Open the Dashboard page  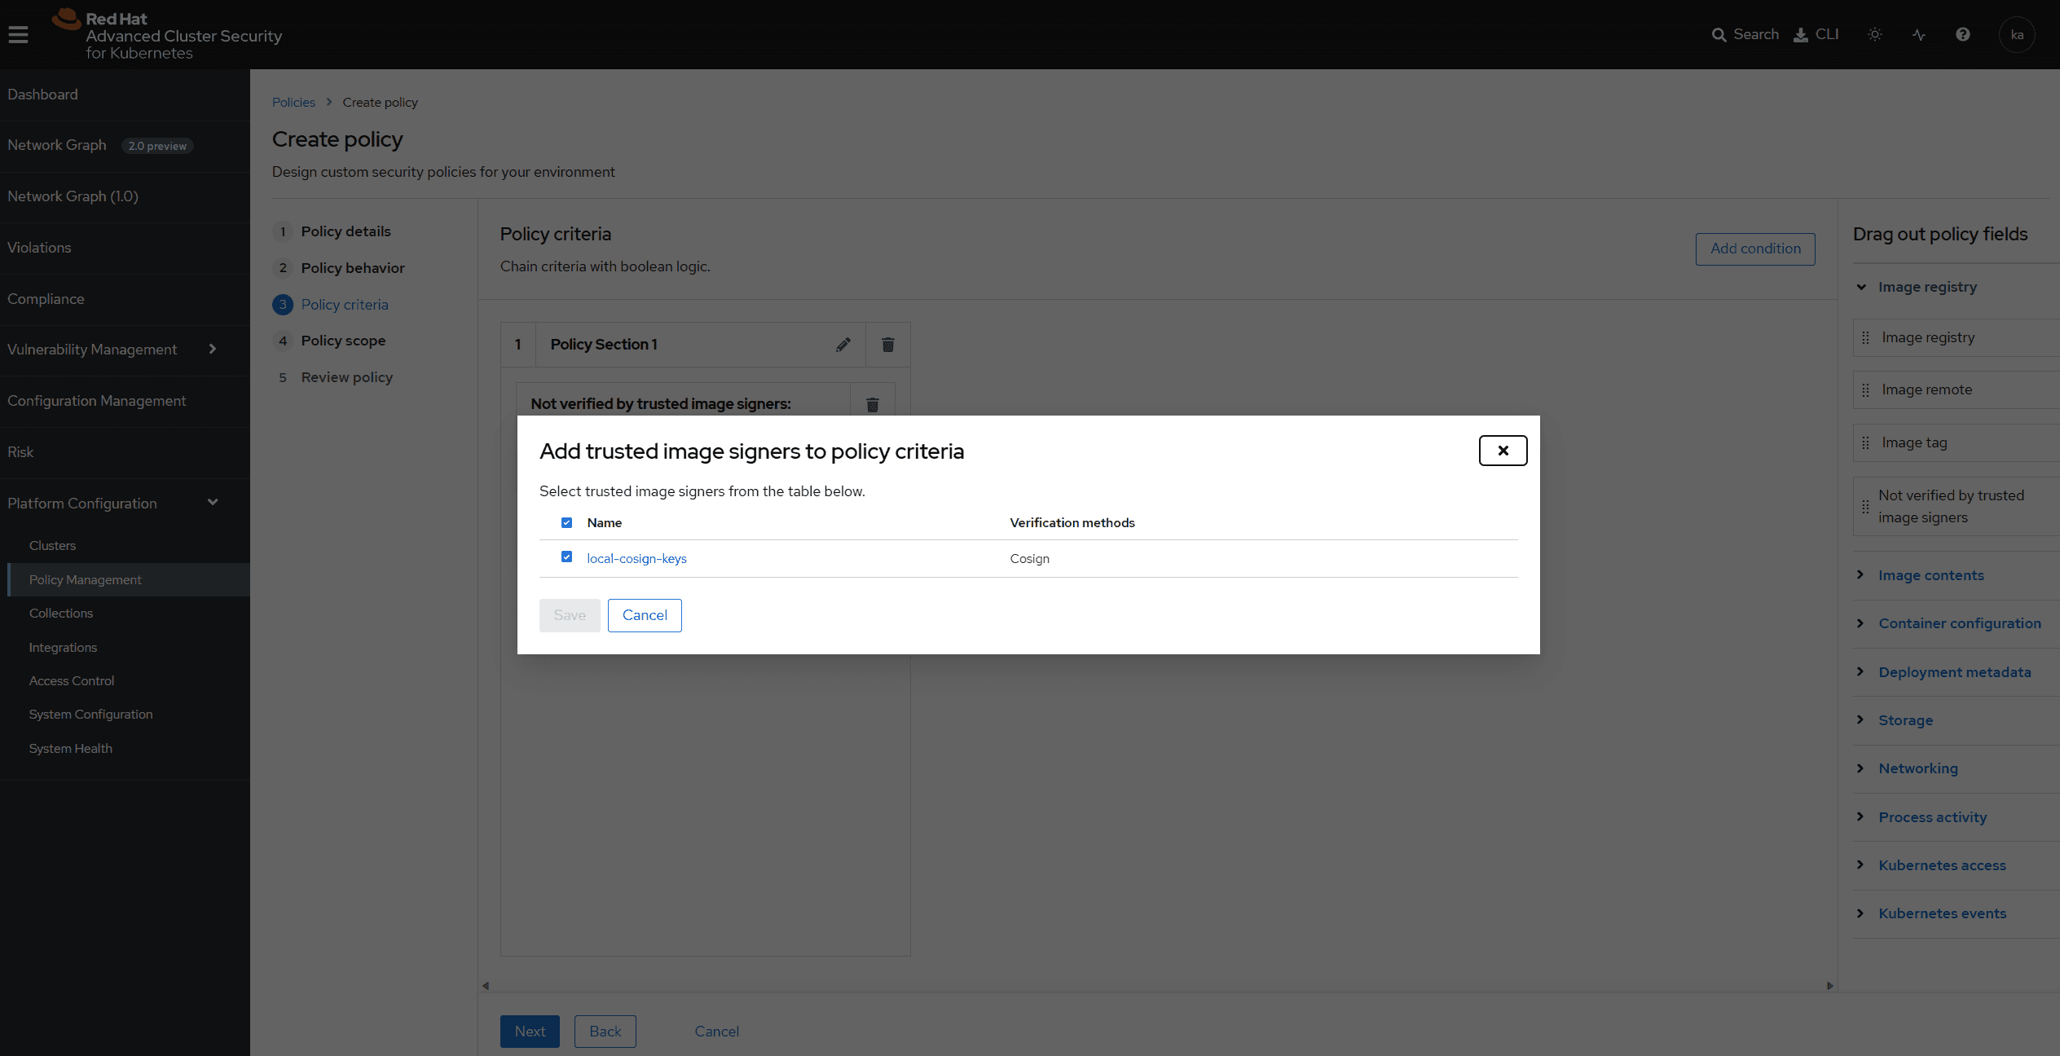125,95
